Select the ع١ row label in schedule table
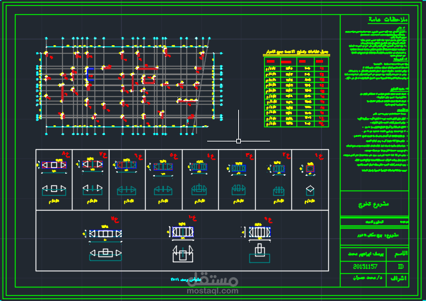This screenshot has width=426, height=301. click(x=322, y=68)
